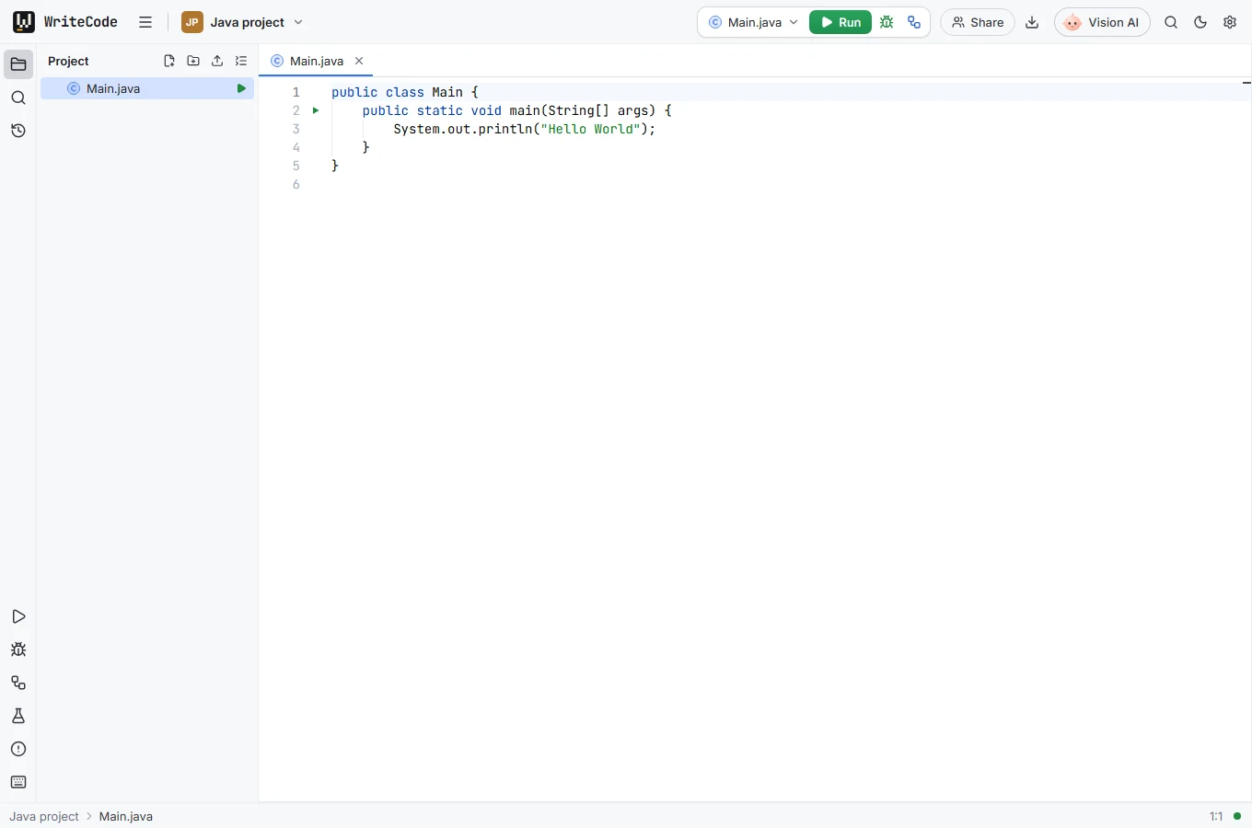Click the "Hello World" string in the code

[x=590, y=129]
